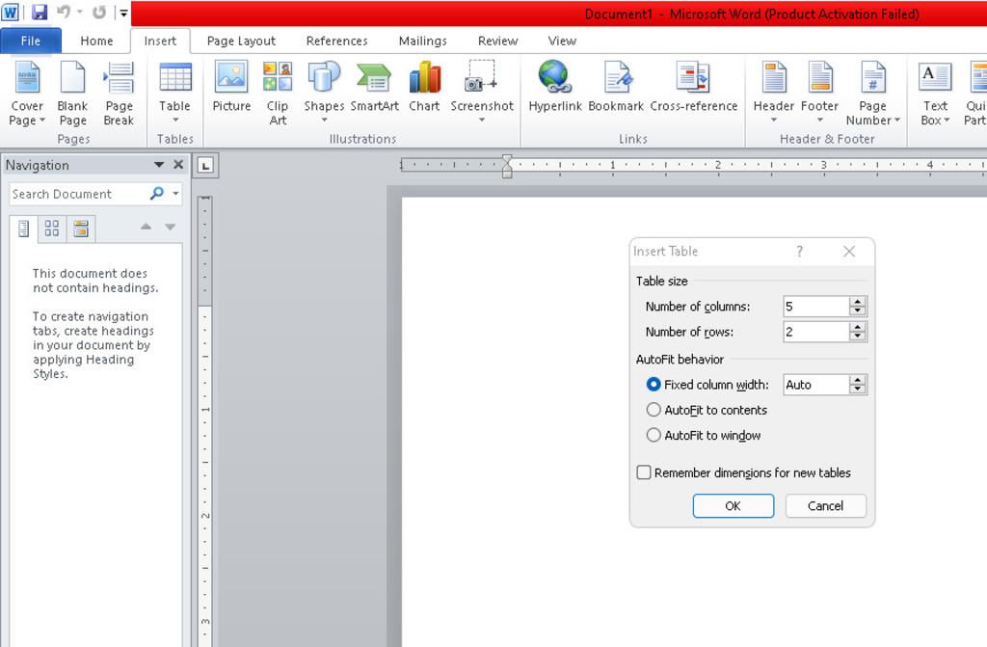Click the Search Document box

coord(80,194)
